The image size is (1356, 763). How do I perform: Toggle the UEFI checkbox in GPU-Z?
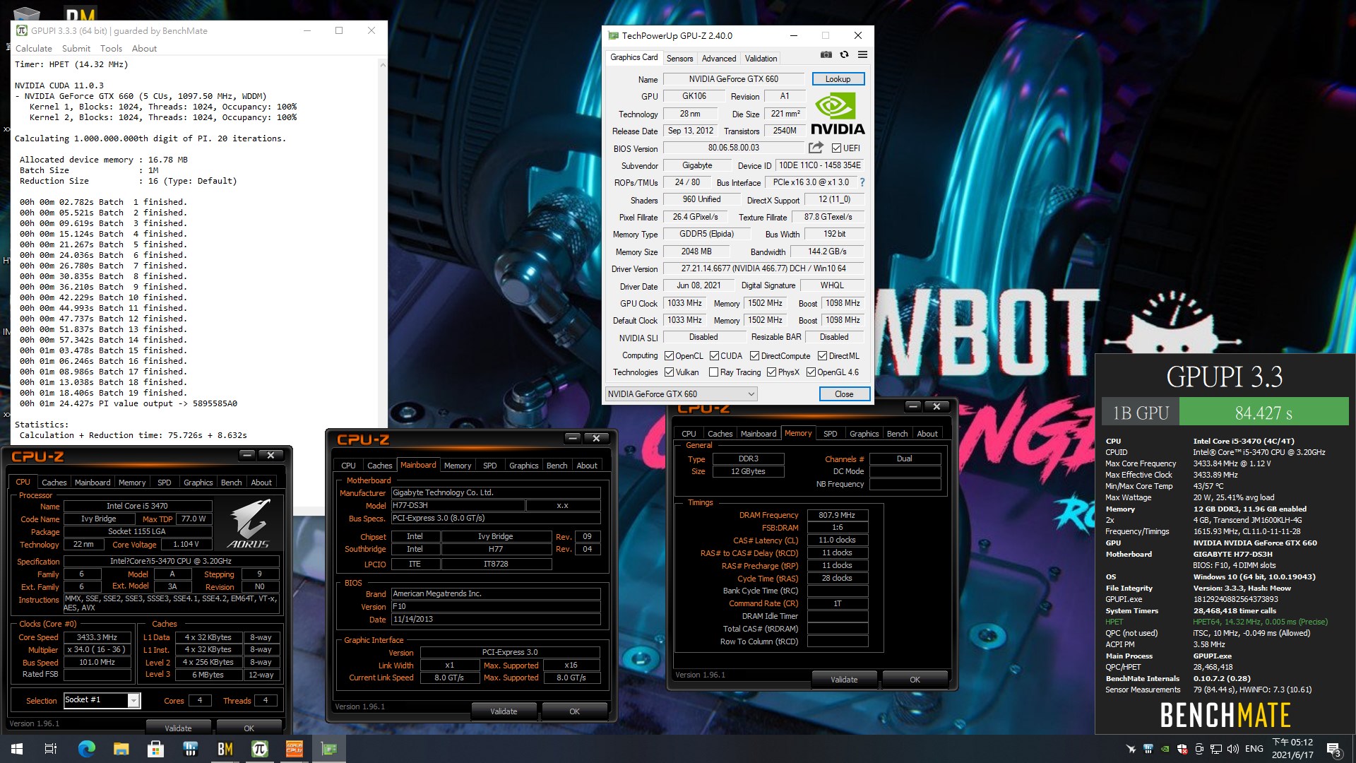tap(836, 148)
